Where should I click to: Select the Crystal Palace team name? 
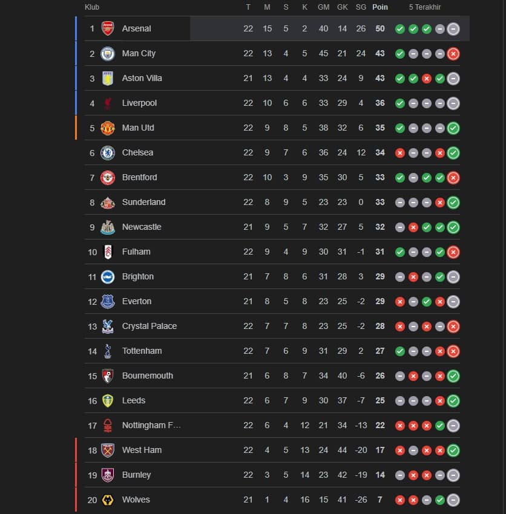[149, 326]
